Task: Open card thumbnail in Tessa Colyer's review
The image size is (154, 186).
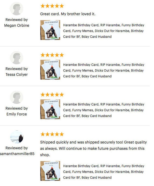Action: coord(50,70)
